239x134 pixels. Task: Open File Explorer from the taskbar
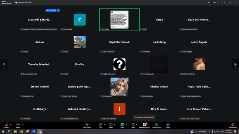pos(15,131)
